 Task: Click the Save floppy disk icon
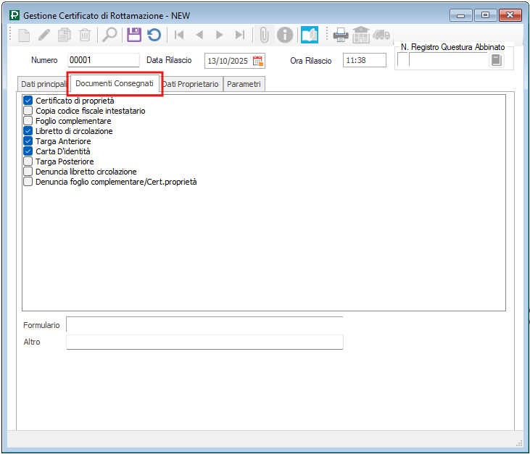click(x=134, y=35)
